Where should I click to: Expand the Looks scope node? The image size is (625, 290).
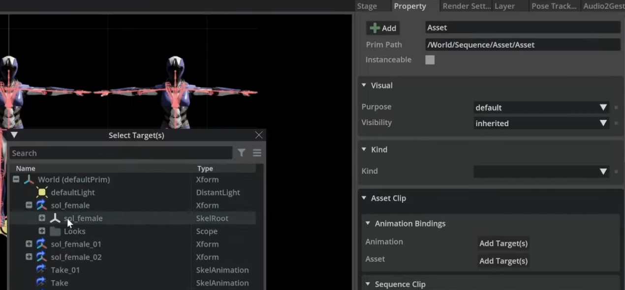coord(42,231)
